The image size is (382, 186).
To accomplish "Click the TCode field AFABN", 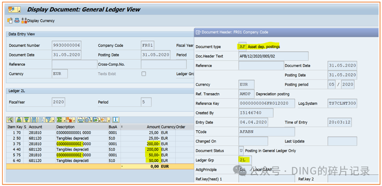I will tap(267, 132).
